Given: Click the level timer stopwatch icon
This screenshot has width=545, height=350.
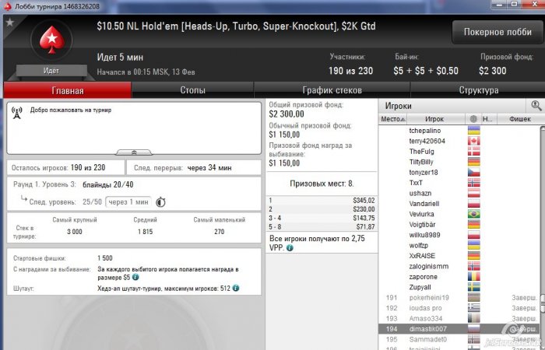Looking at the screenshot, I should click(160, 201).
